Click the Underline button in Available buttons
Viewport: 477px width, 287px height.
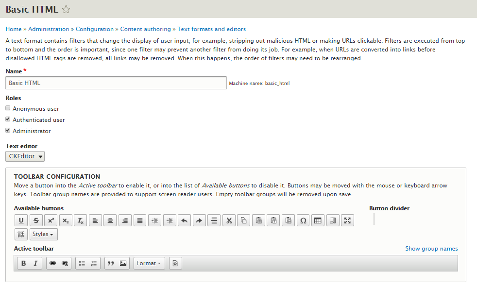point(21,220)
